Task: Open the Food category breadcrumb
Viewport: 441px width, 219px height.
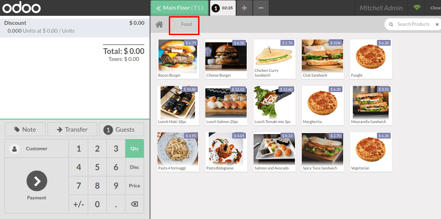Action: (186, 24)
